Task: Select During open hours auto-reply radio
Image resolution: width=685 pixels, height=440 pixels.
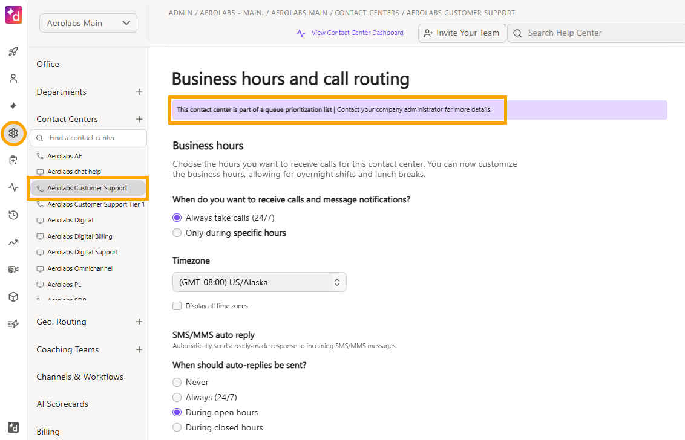Action: click(x=177, y=412)
